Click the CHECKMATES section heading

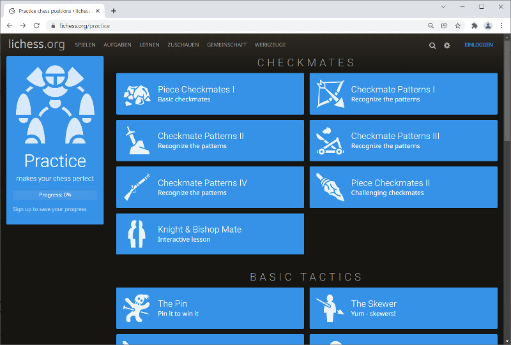307,62
